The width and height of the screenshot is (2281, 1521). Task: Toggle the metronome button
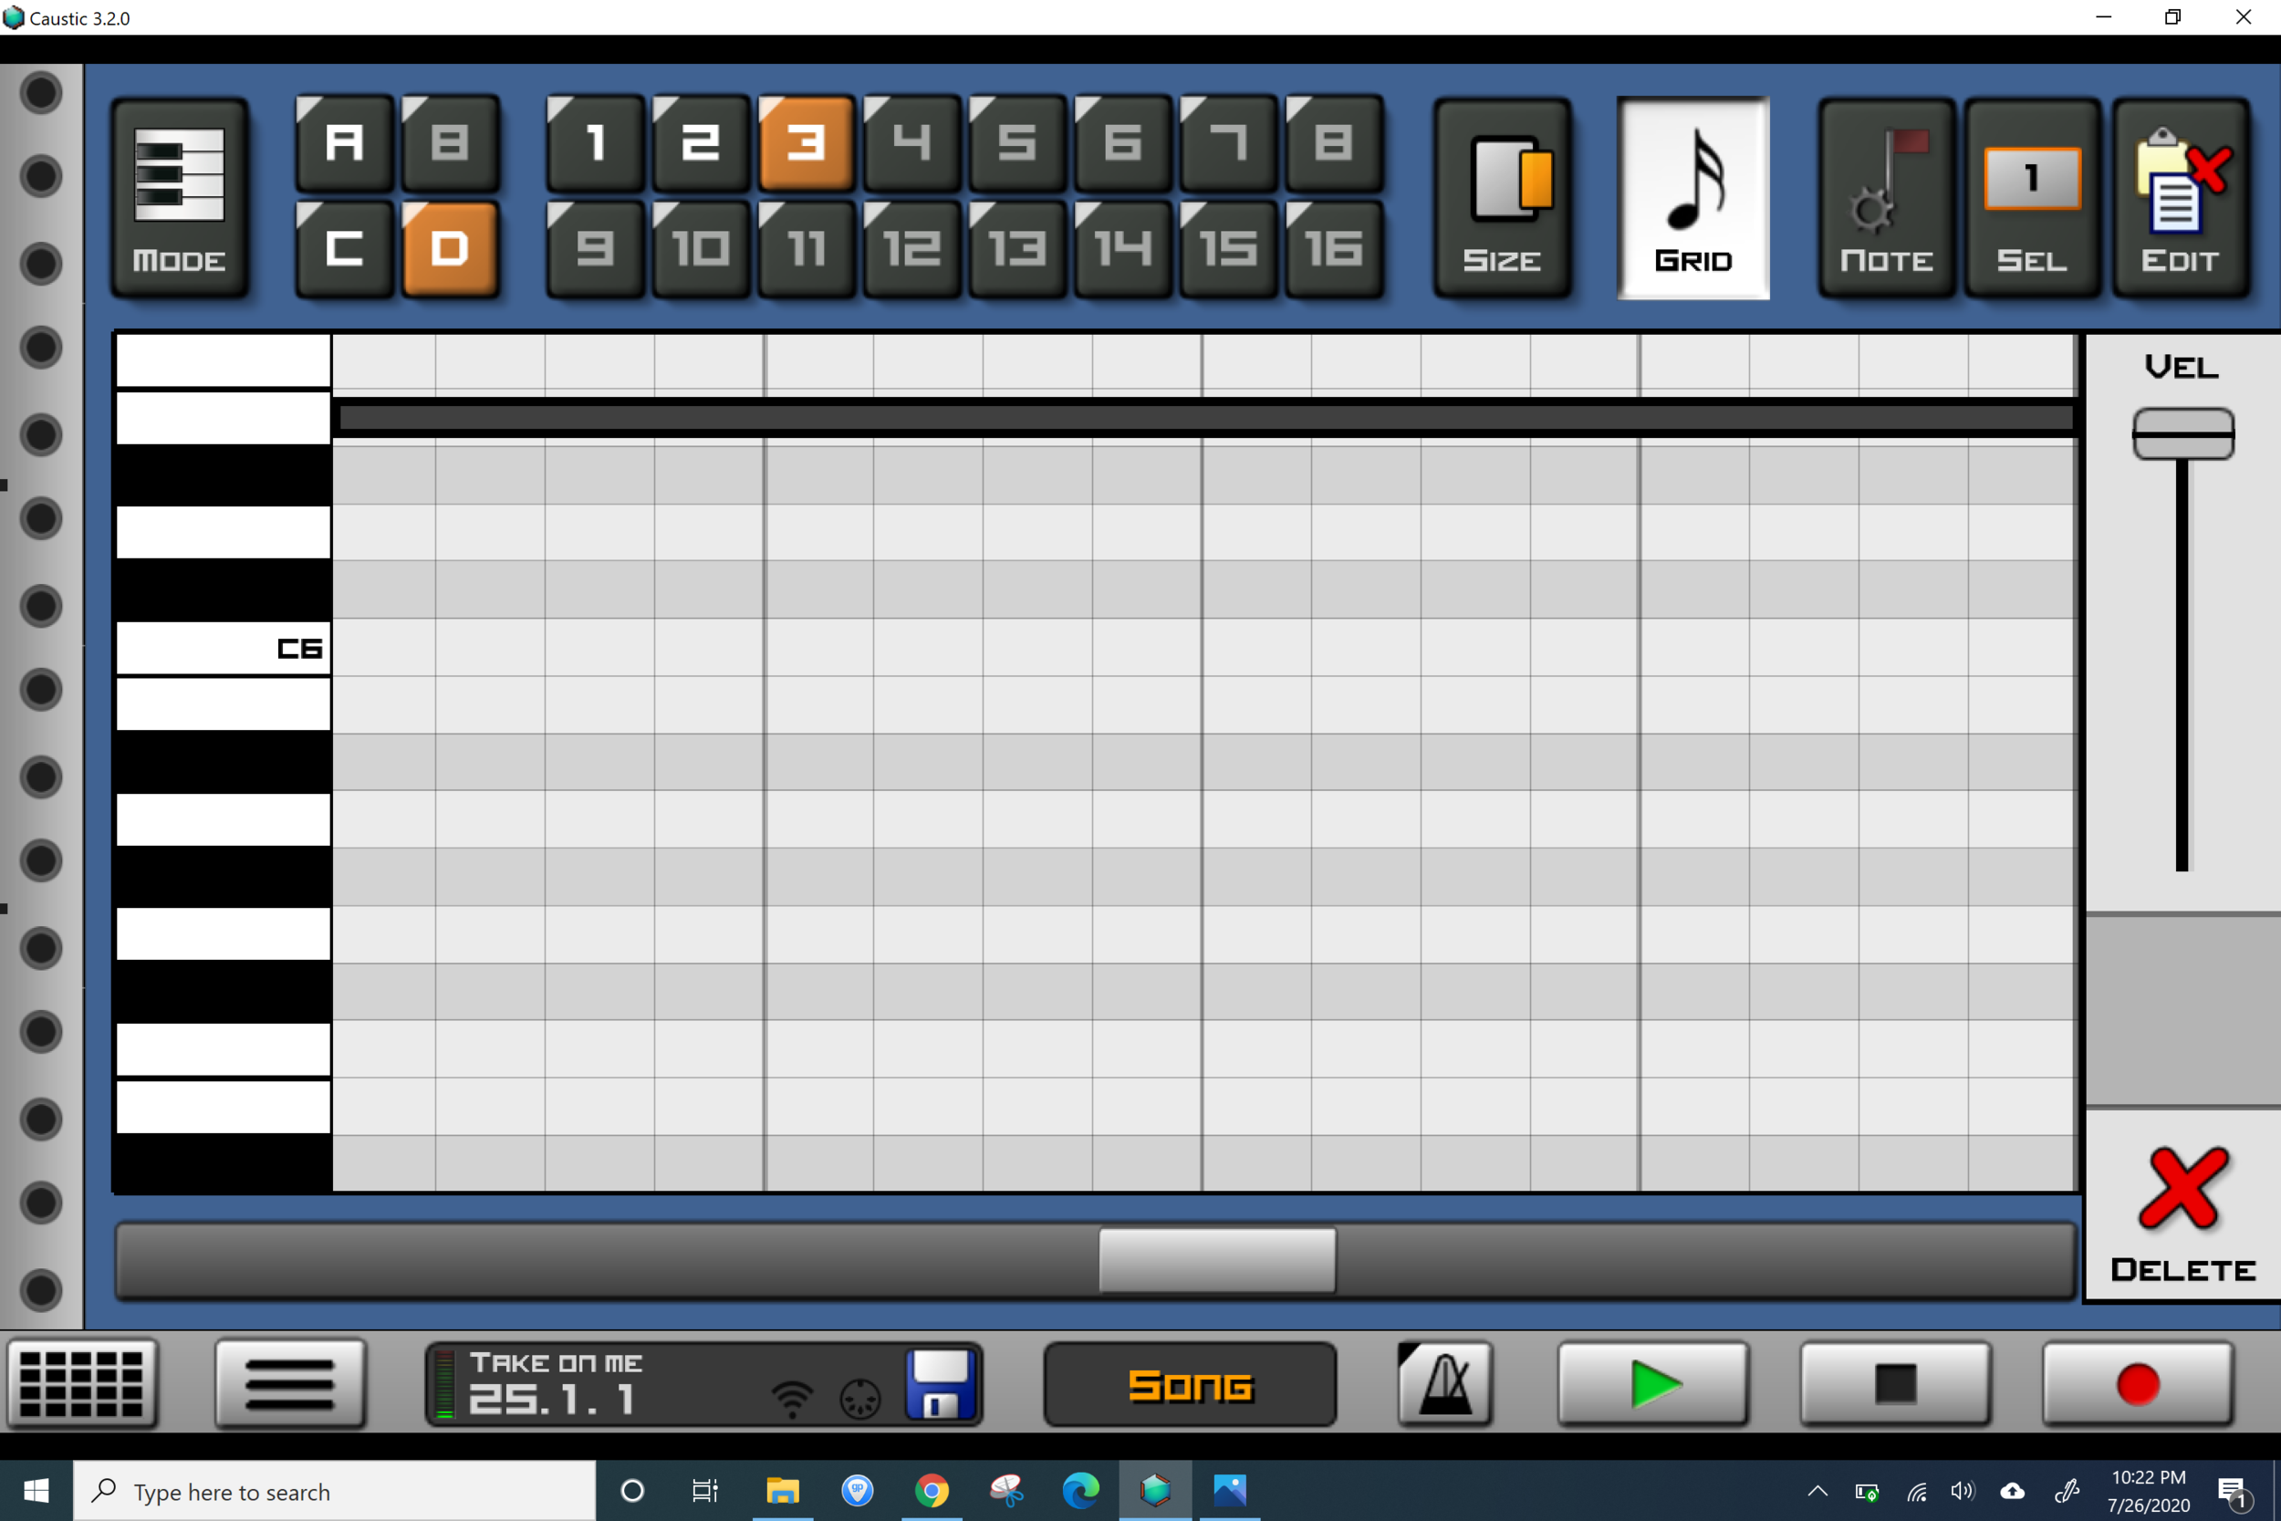coord(1444,1384)
